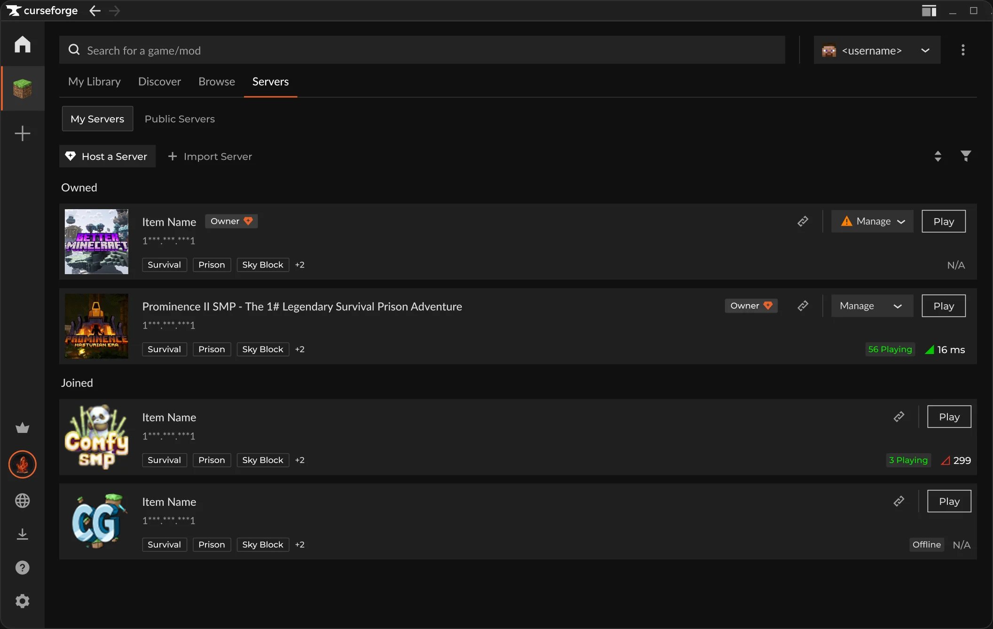
Task: Click the search magnifier icon
Action: (74, 50)
